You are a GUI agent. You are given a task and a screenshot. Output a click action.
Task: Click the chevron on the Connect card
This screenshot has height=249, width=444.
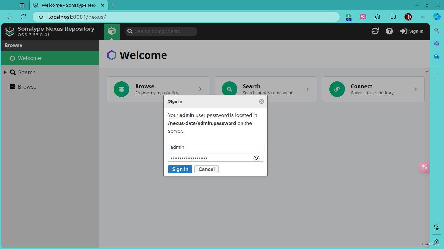point(416,89)
